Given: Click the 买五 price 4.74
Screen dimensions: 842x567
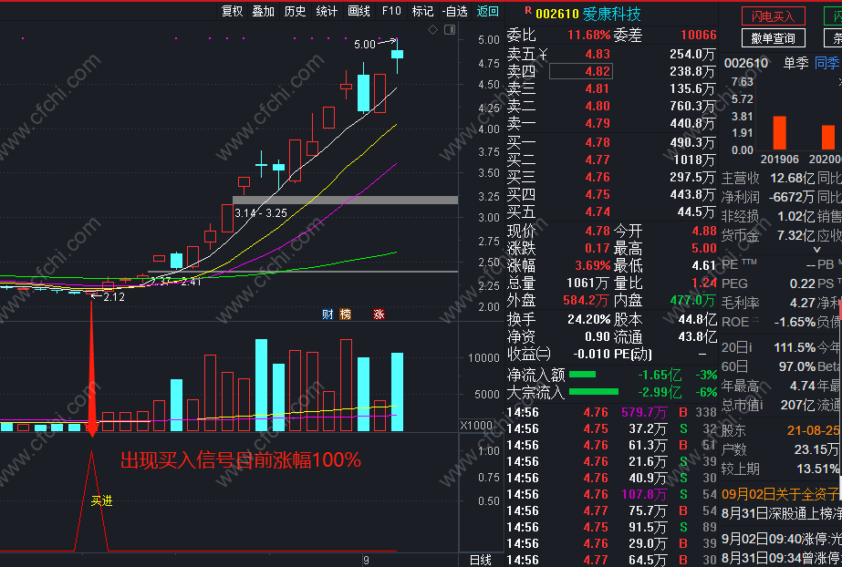Looking at the screenshot, I should 598,211.
